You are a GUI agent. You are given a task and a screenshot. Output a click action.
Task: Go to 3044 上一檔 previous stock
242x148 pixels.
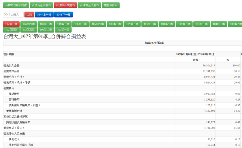[x=44, y=15]
